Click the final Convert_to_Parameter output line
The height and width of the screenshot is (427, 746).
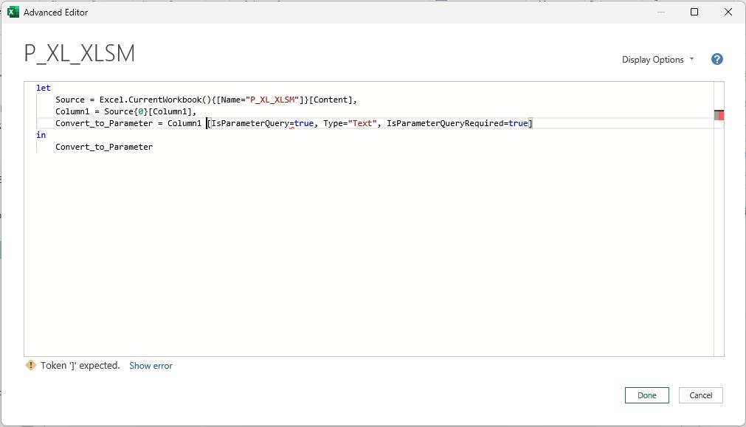104,147
